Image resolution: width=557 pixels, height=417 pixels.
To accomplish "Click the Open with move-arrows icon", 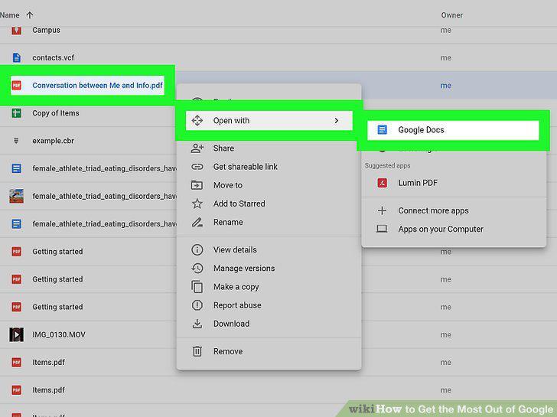I will [x=197, y=121].
